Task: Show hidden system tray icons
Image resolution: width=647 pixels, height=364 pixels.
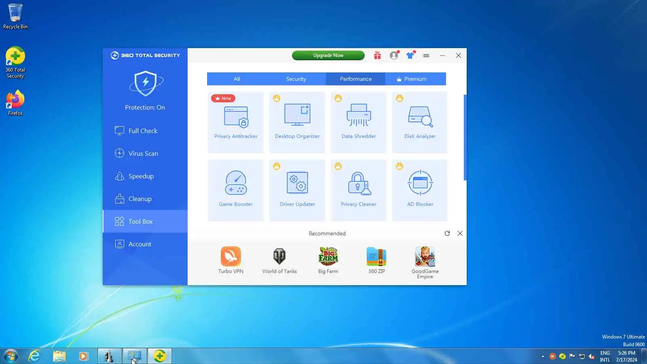Action: coord(543,356)
